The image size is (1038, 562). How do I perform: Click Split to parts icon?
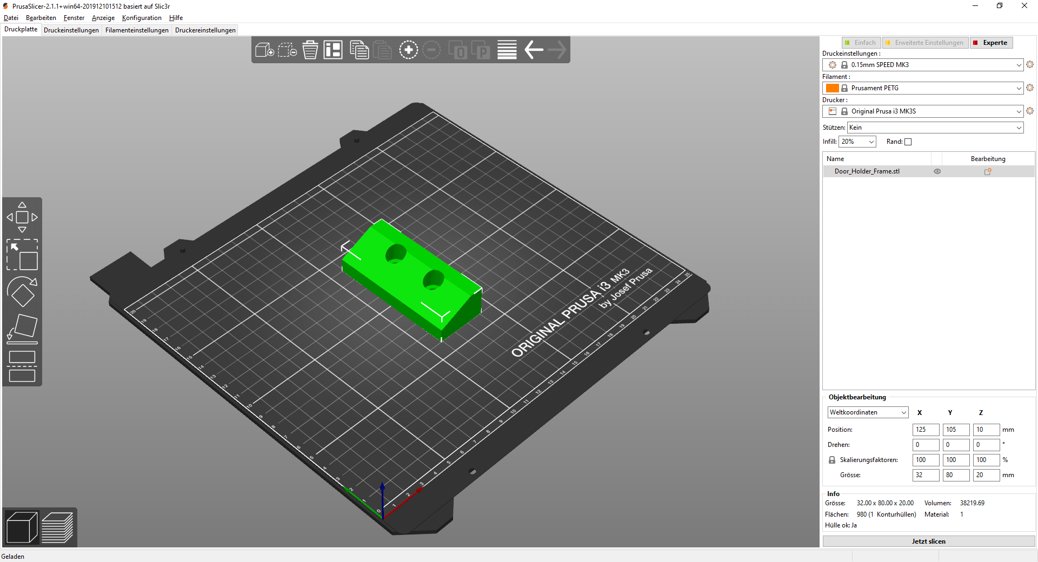coord(481,50)
